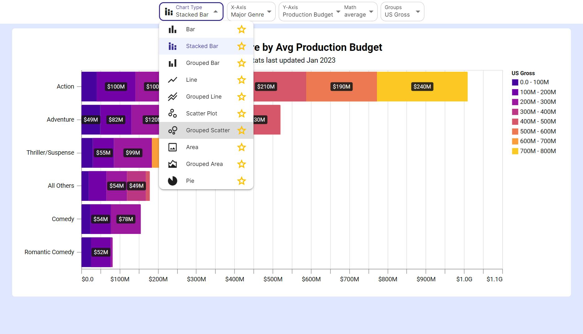
Task: Pick the Grouped Area icon
Action: [172, 164]
